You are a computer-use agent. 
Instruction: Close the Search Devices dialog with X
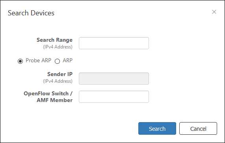coord(214,12)
